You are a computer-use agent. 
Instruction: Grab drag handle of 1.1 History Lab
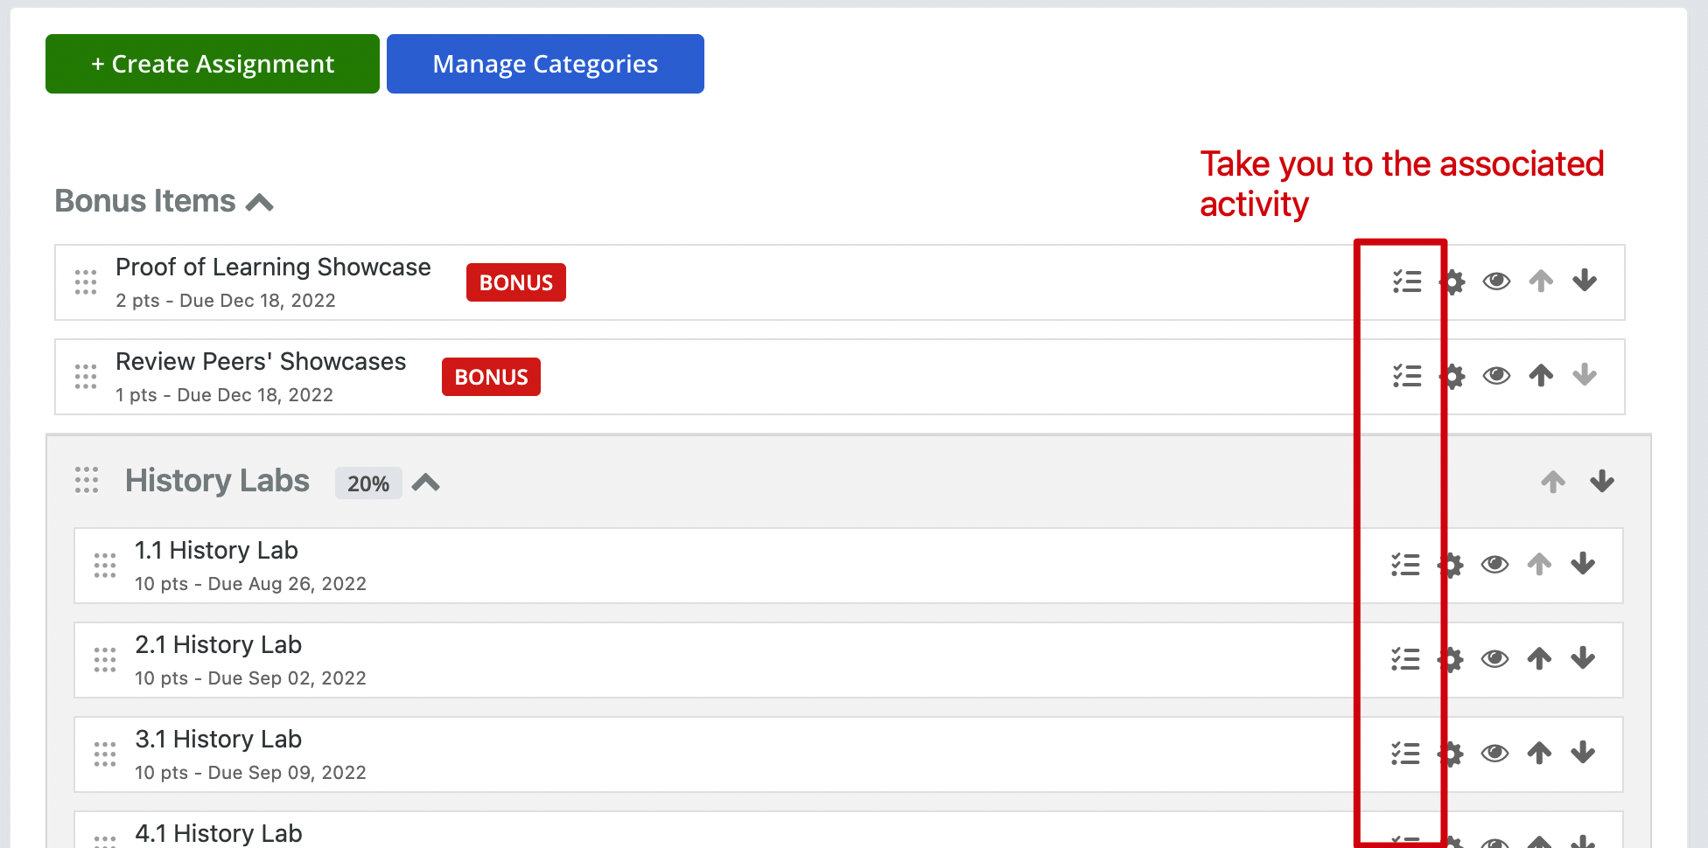[x=105, y=566]
